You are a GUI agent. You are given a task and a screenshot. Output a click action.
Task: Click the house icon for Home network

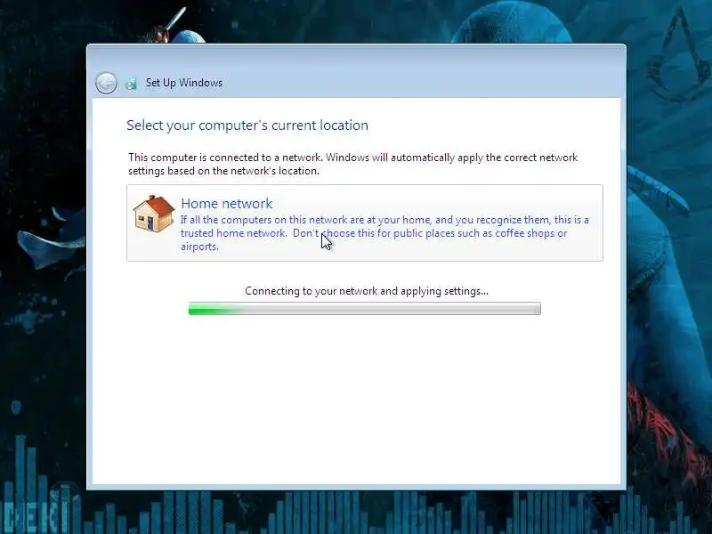tap(154, 214)
